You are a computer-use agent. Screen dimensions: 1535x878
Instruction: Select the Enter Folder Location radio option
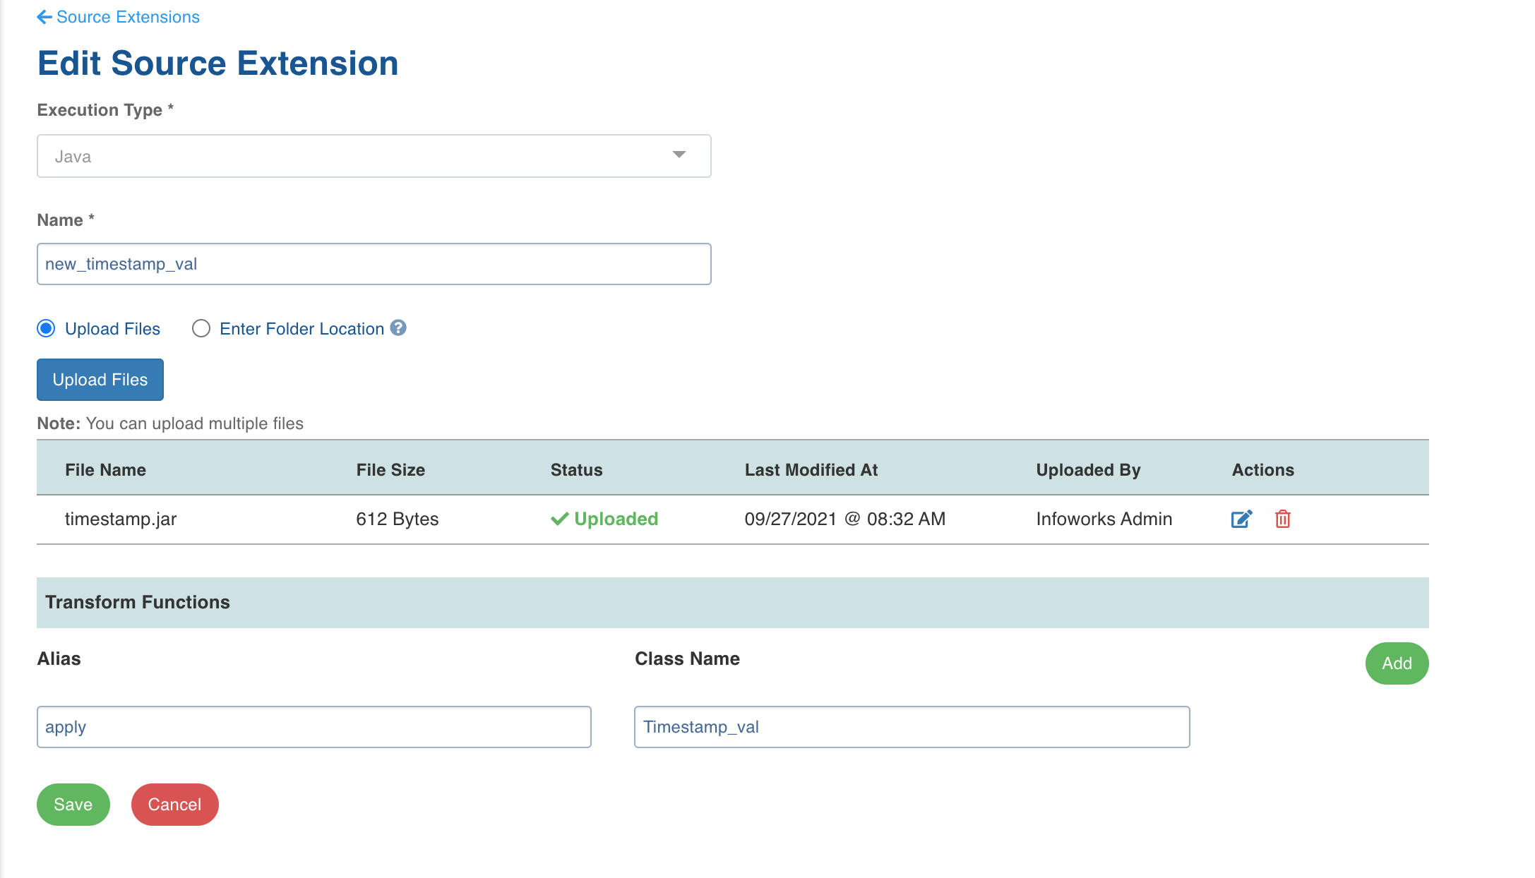click(x=201, y=329)
